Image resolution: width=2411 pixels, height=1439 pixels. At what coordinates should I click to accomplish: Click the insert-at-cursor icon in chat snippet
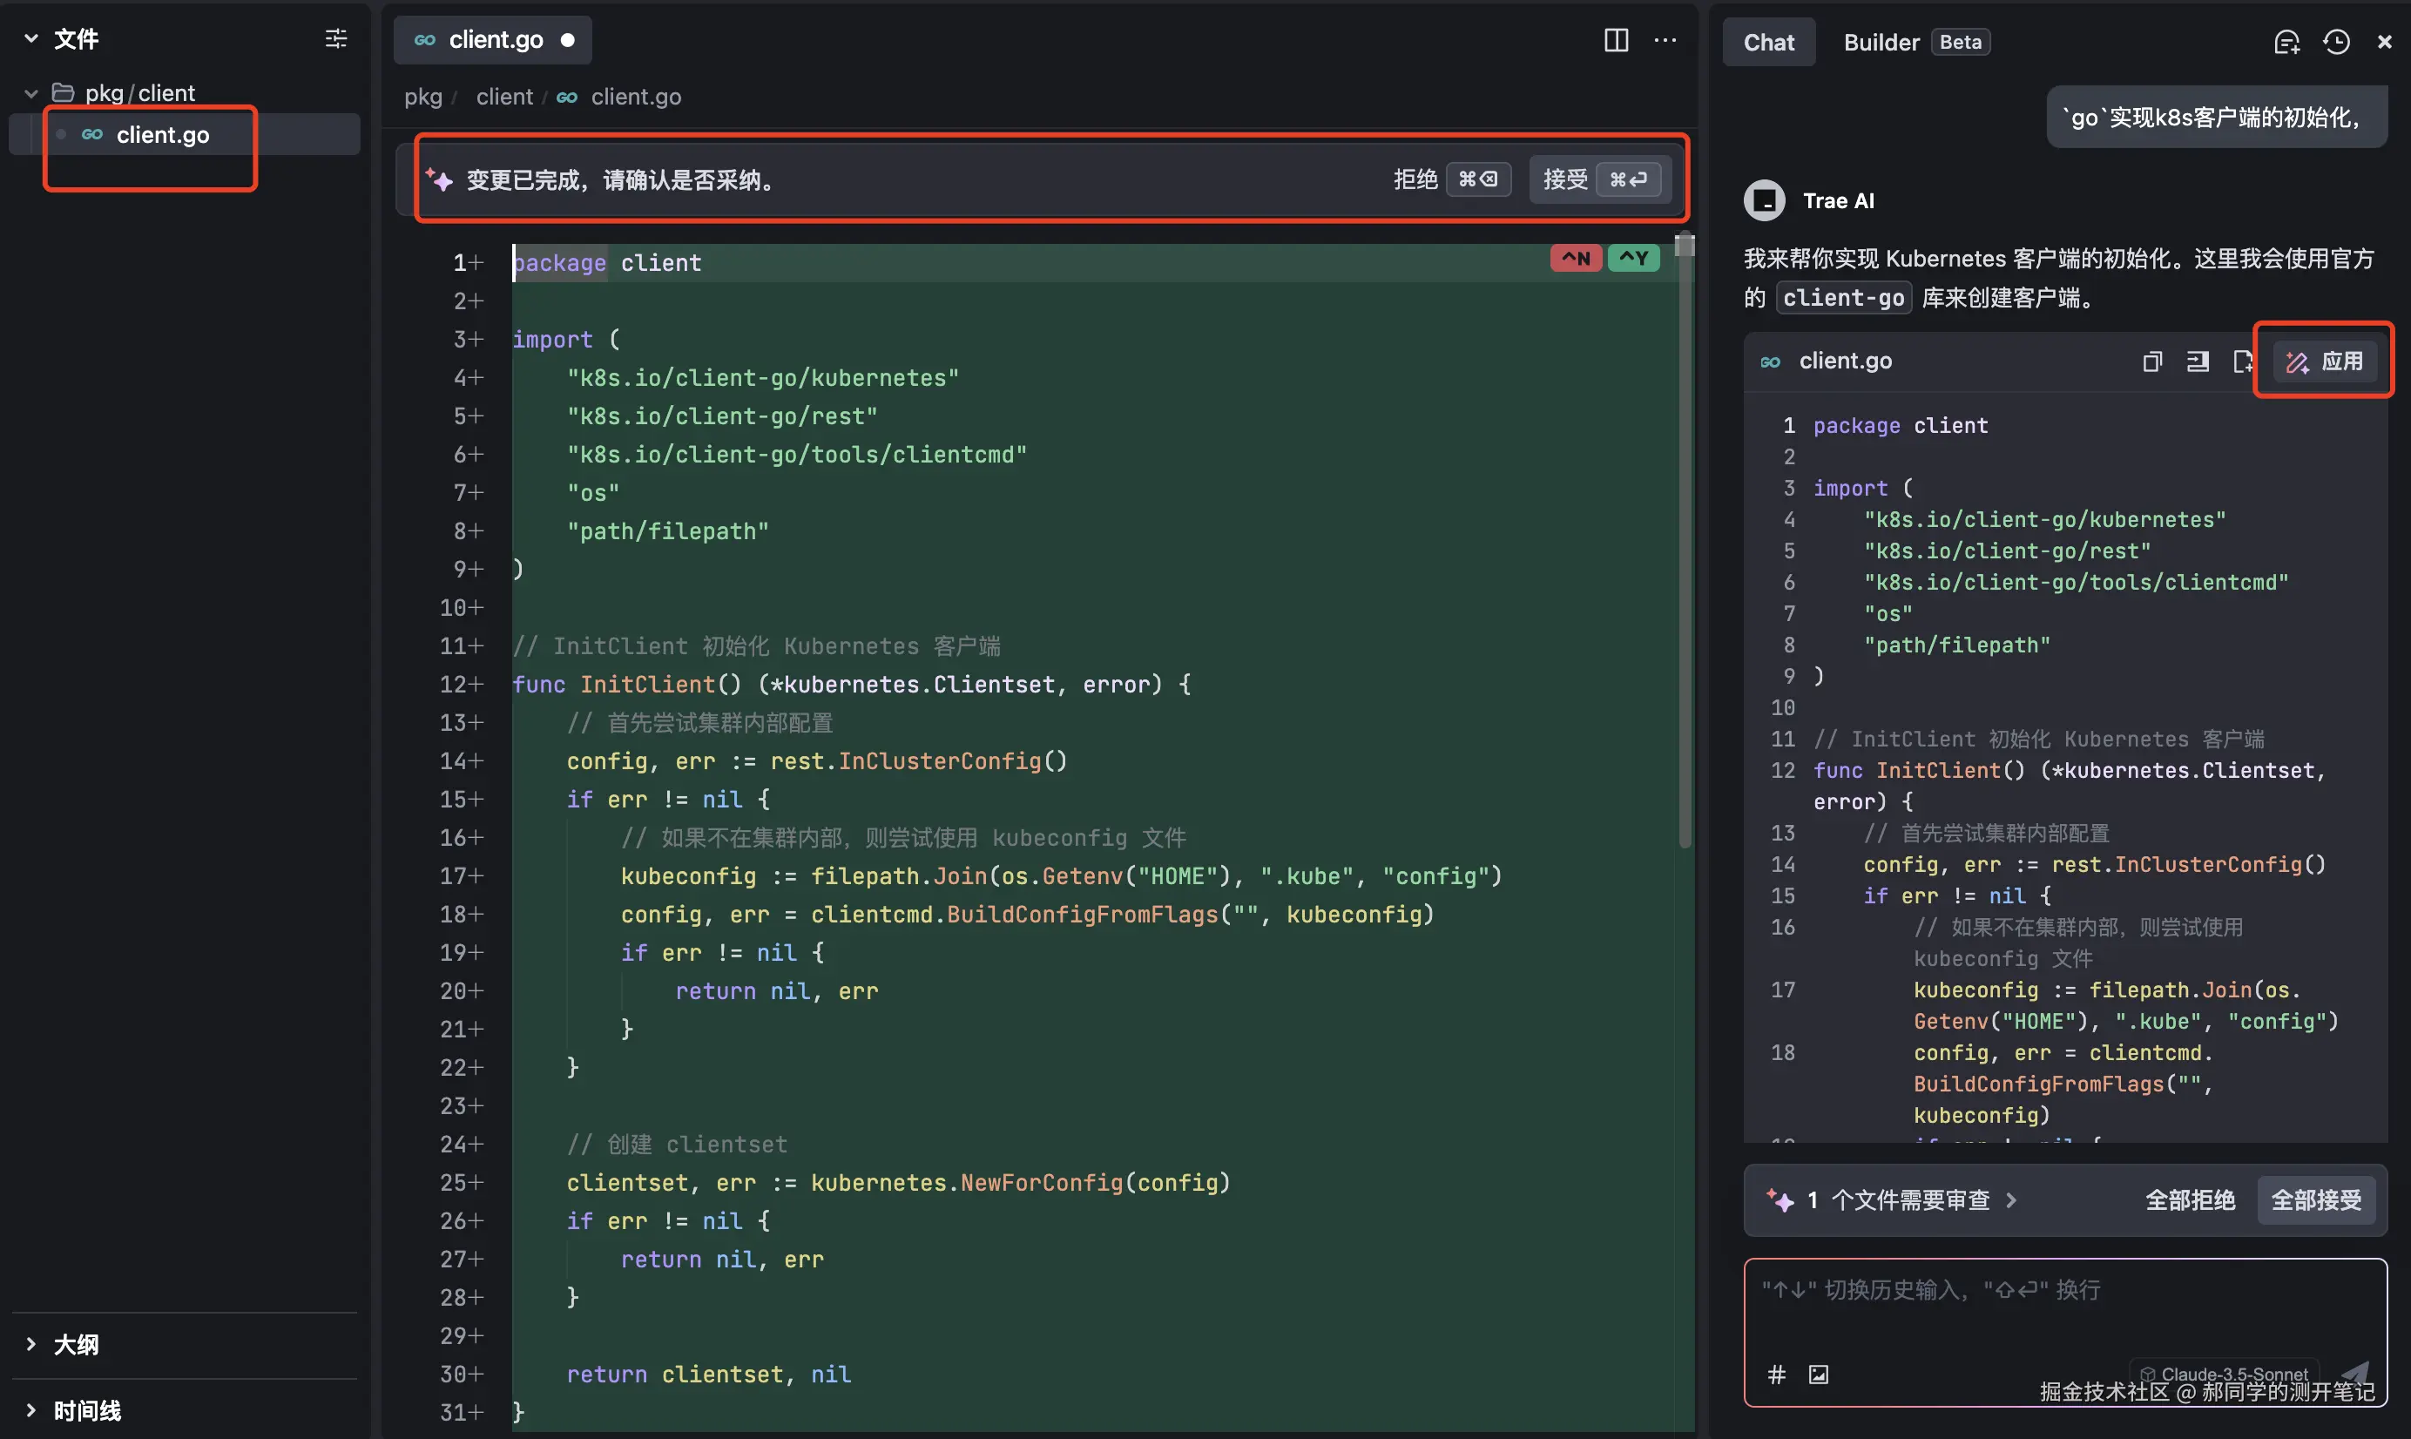pos(2197,361)
